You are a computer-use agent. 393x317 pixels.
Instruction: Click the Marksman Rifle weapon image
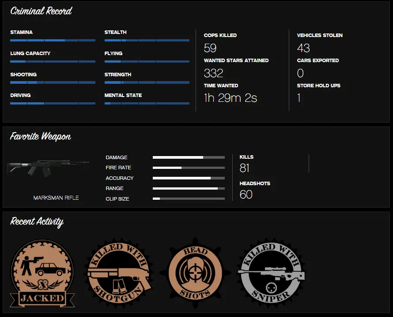coord(48,168)
